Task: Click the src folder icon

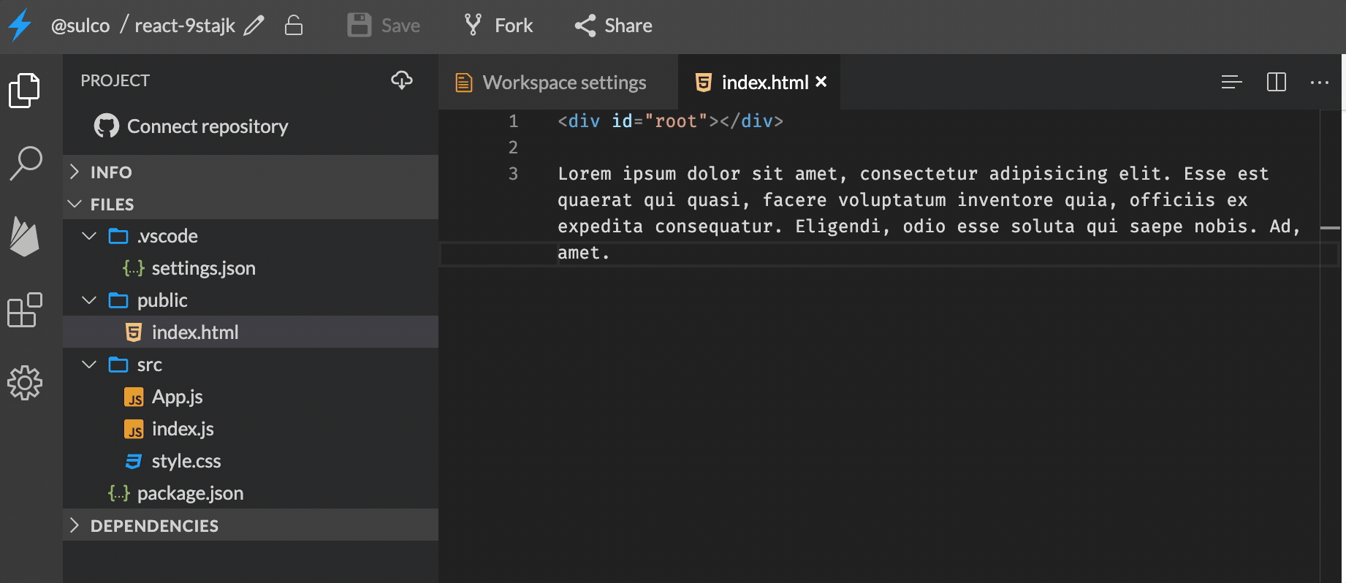Action: point(118,365)
